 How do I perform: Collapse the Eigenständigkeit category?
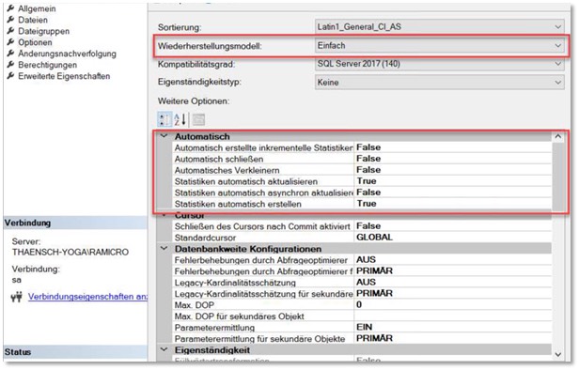tap(164, 349)
